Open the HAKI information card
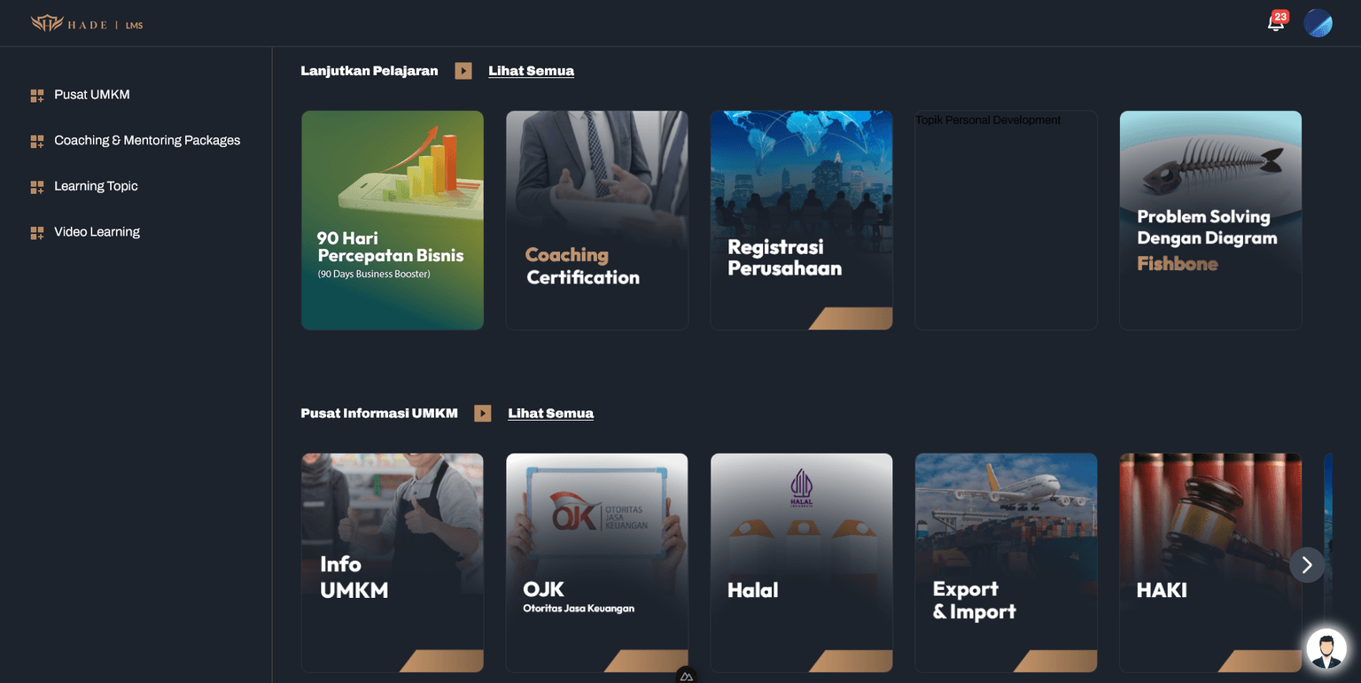Screen dimensions: 1361x683 pos(1210,563)
